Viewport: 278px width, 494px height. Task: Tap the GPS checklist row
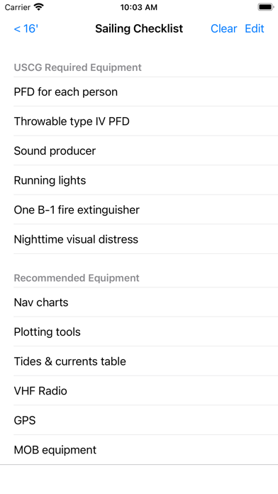(139, 420)
